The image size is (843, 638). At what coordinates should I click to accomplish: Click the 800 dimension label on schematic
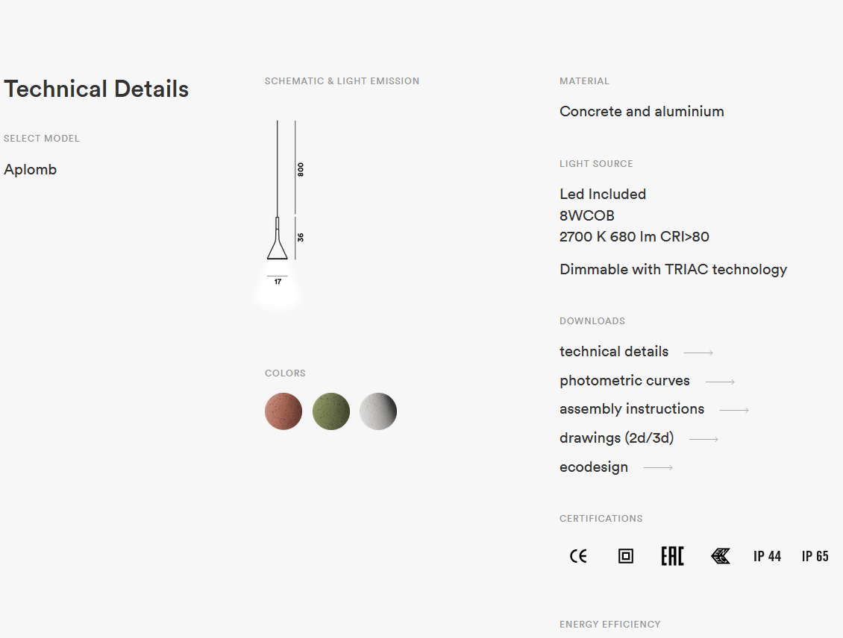click(301, 170)
